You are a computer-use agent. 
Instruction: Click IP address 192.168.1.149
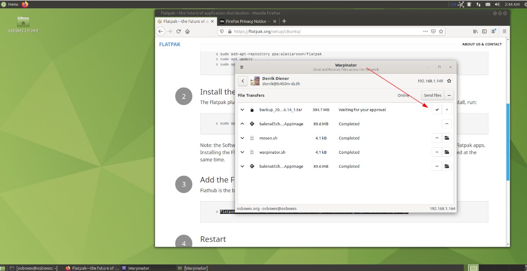pyautogui.click(x=430, y=81)
